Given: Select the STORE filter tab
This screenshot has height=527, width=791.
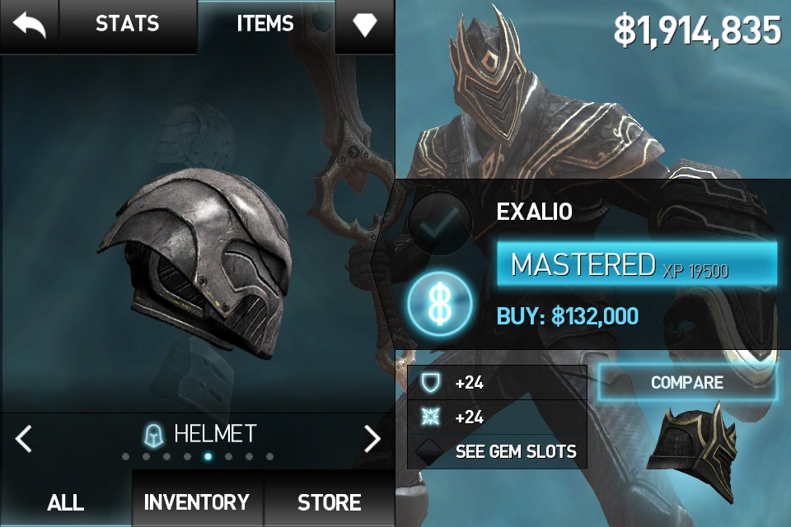Looking at the screenshot, I should pos(330,502).
